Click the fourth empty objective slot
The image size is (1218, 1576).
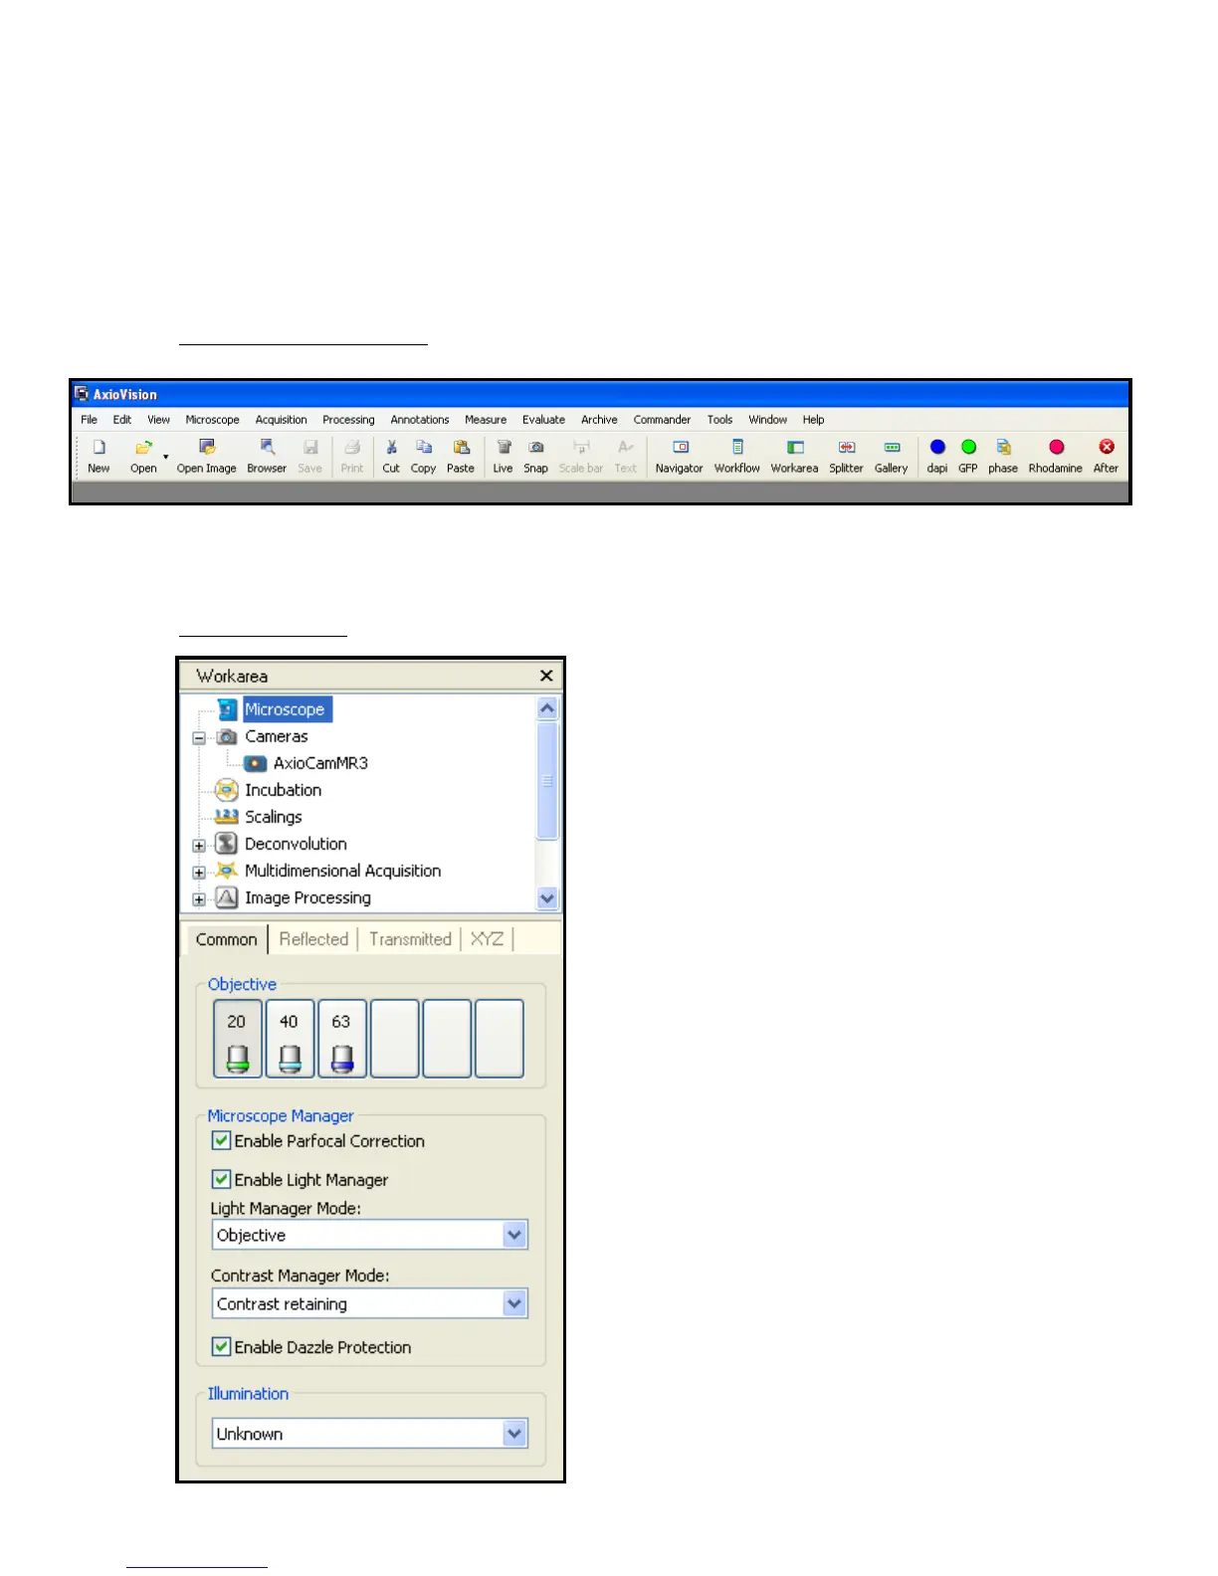tap(395, 1039)
